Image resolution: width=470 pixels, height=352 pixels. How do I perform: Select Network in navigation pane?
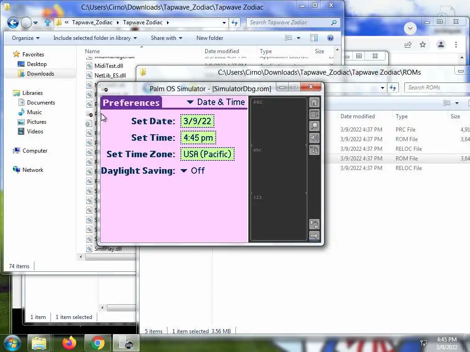tap(33, 170)
